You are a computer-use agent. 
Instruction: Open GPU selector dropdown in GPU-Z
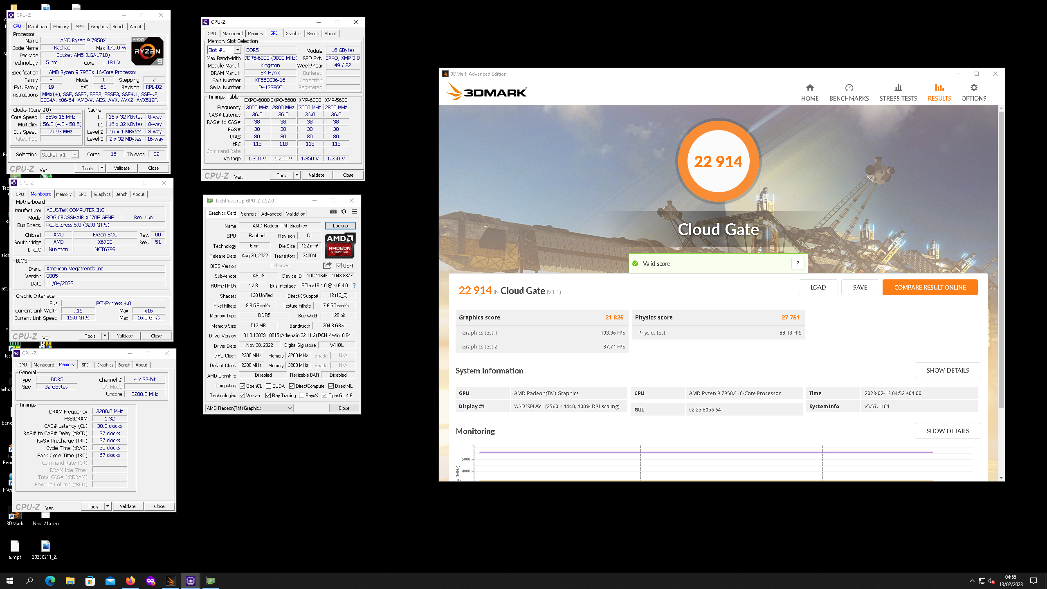[x=249, y=408]
